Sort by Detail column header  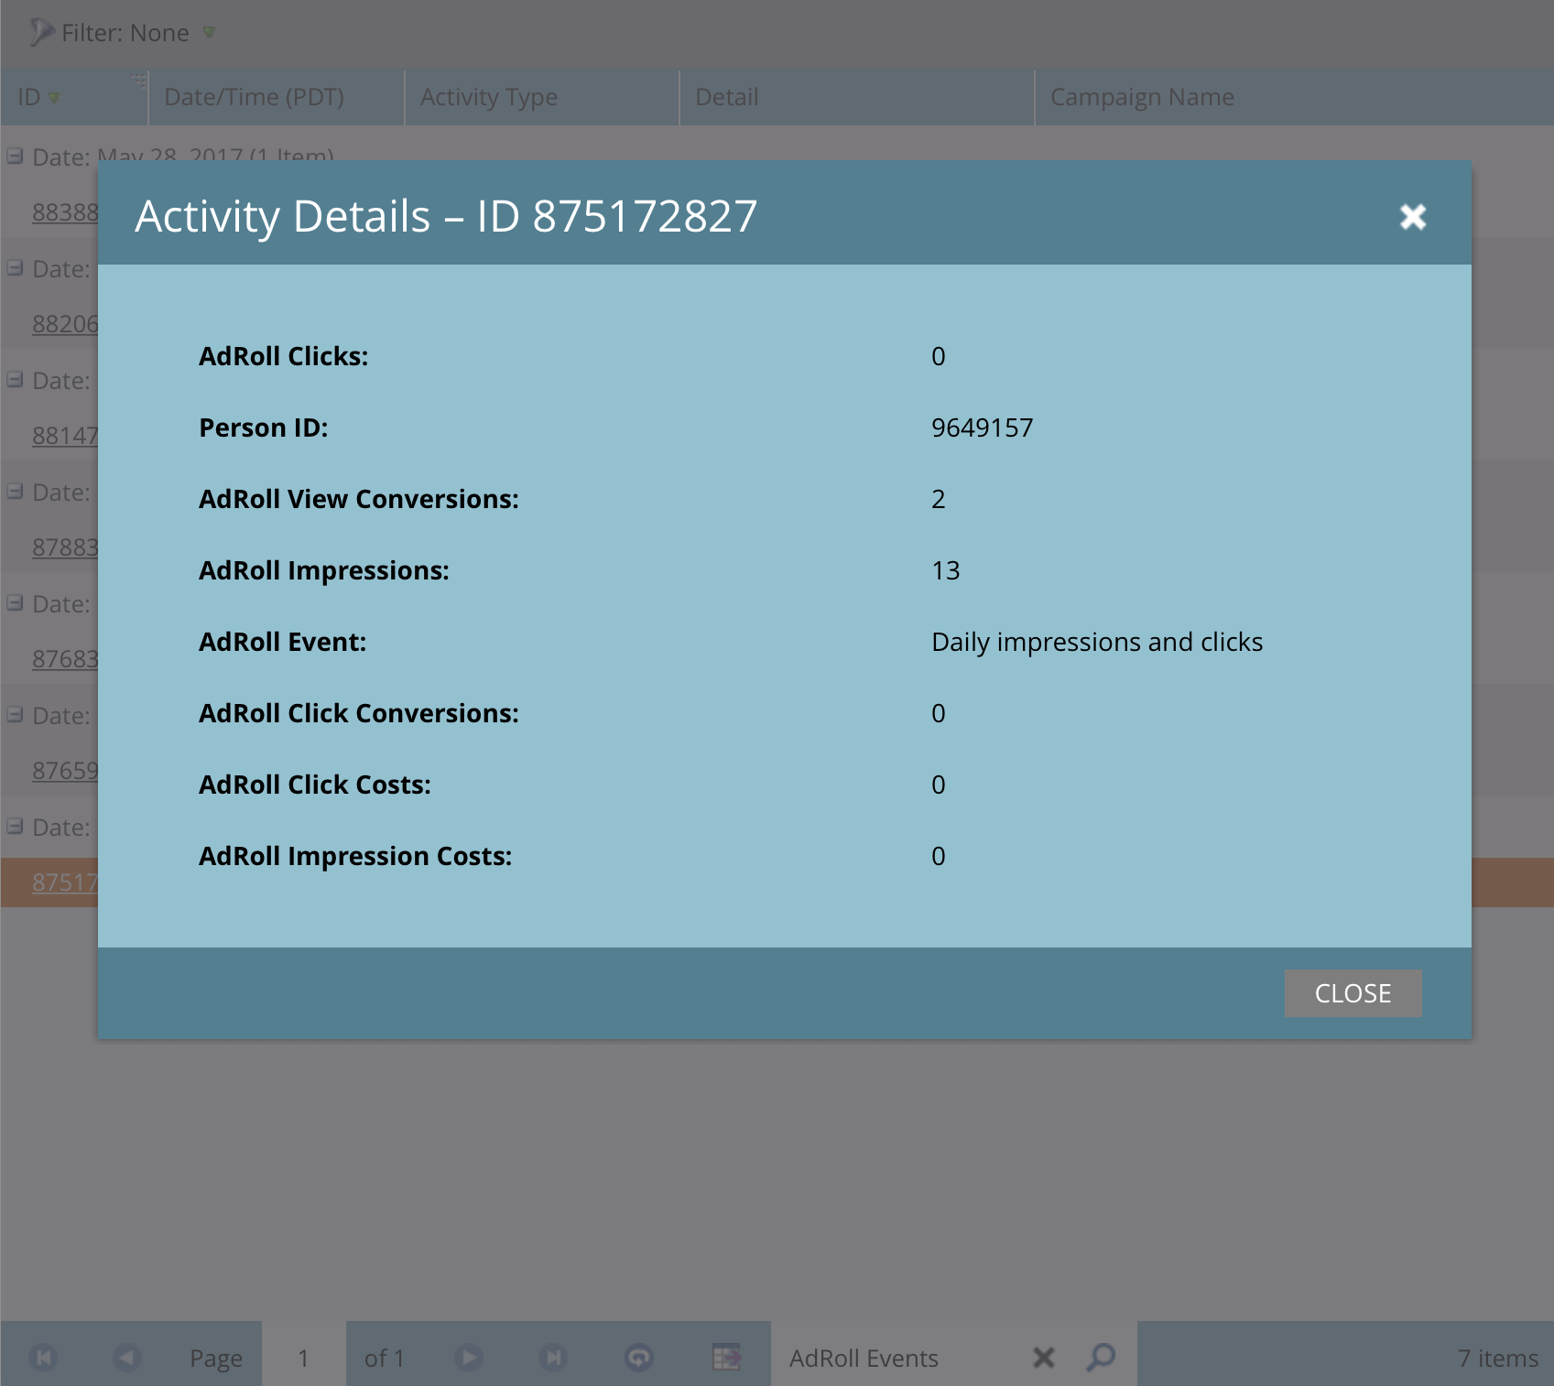tap(856, 97)
